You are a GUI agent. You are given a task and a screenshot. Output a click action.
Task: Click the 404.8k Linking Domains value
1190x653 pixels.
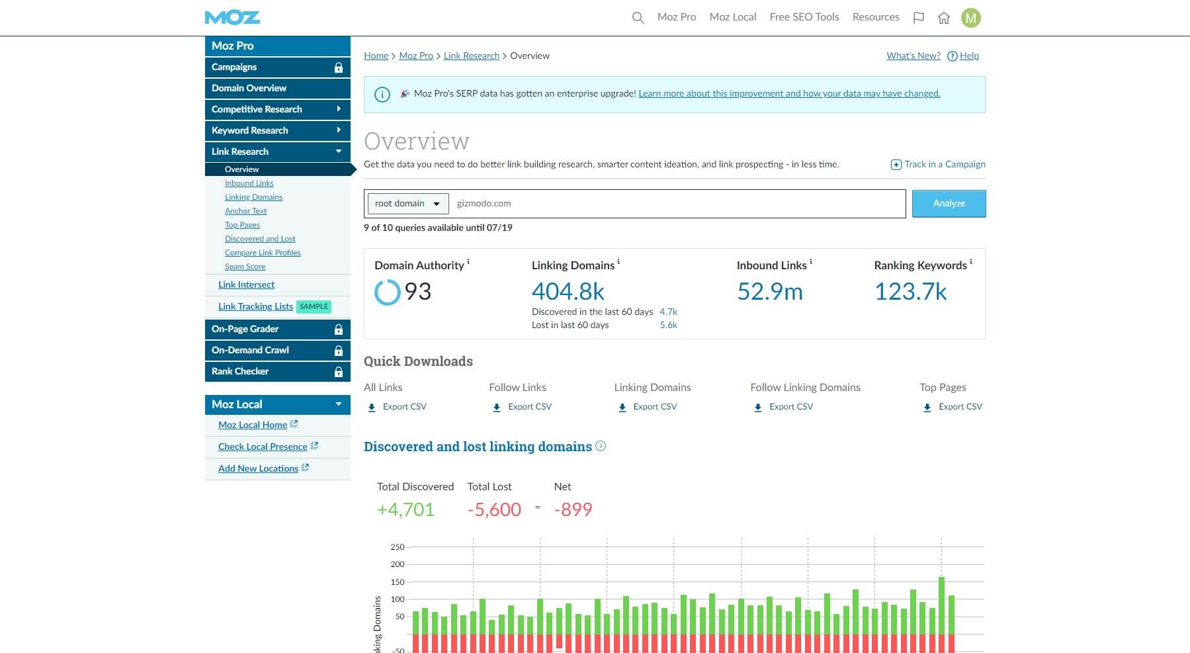click(568, 292)
